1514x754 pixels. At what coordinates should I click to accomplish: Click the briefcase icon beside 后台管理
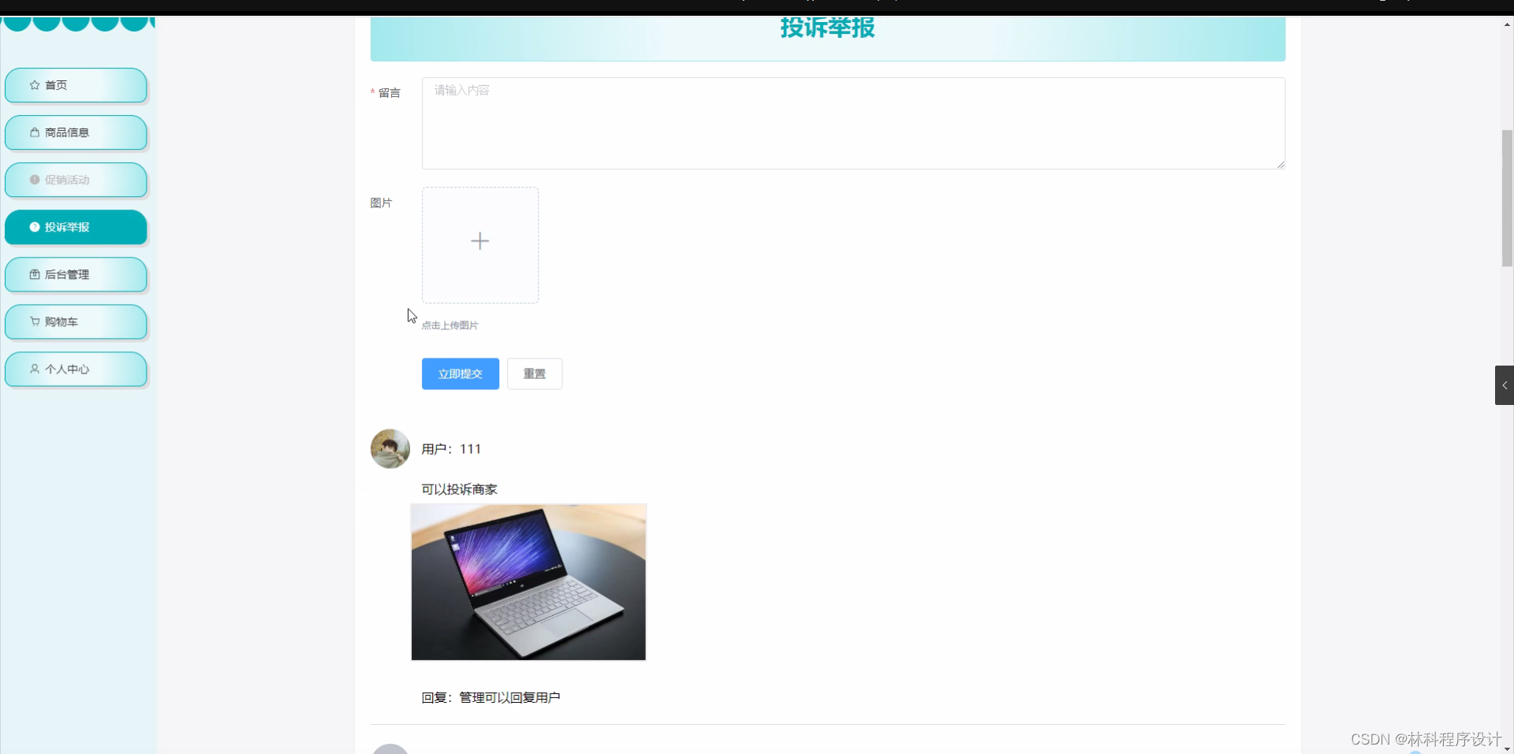pyautogui.click(x=35, y=274)
